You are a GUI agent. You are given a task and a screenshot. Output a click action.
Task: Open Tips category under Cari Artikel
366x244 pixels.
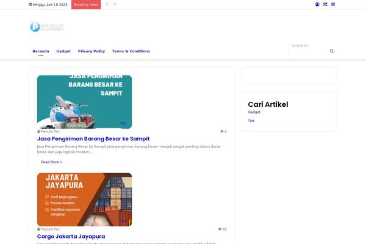(251, 121)
